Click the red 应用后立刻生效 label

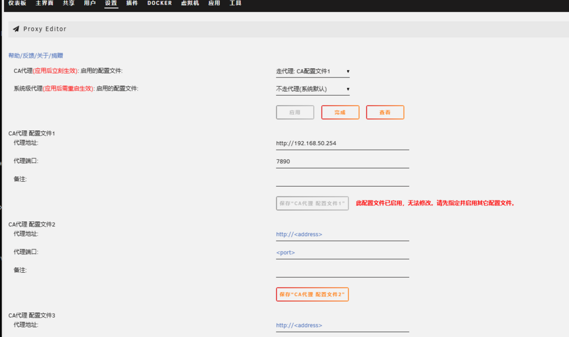click(x=56, y=71)
